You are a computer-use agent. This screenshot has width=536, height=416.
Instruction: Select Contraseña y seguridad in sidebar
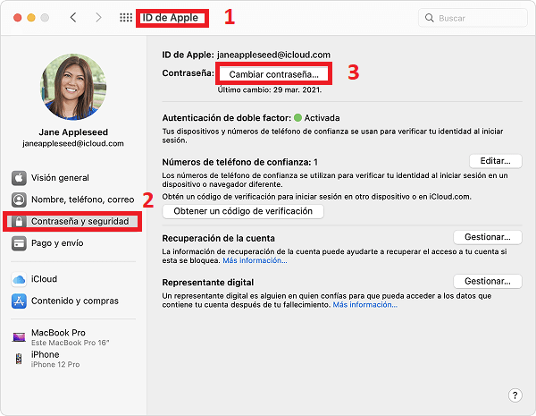coord(71,222)
